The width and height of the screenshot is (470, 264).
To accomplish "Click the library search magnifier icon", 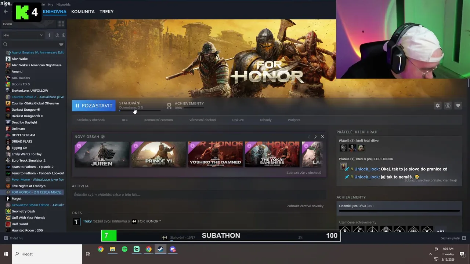I will (6, 44).
